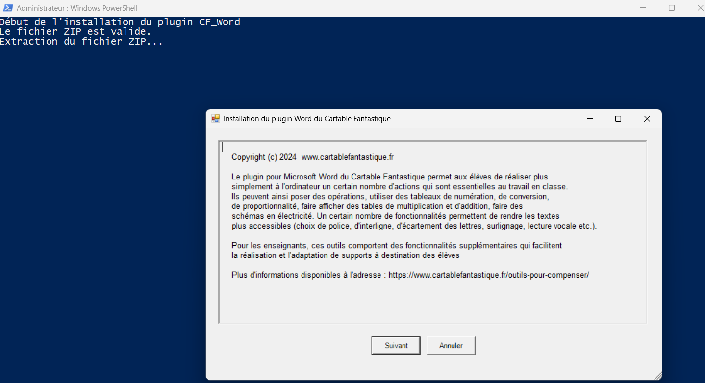This screenshot has height=383, width=705.
Task: Minimize the installation dialog window
Action: [x=590, y=119]
